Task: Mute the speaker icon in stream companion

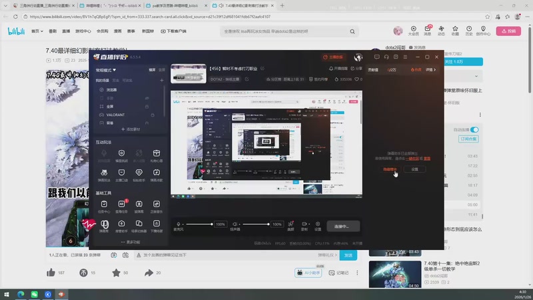Action: (235, 224)
